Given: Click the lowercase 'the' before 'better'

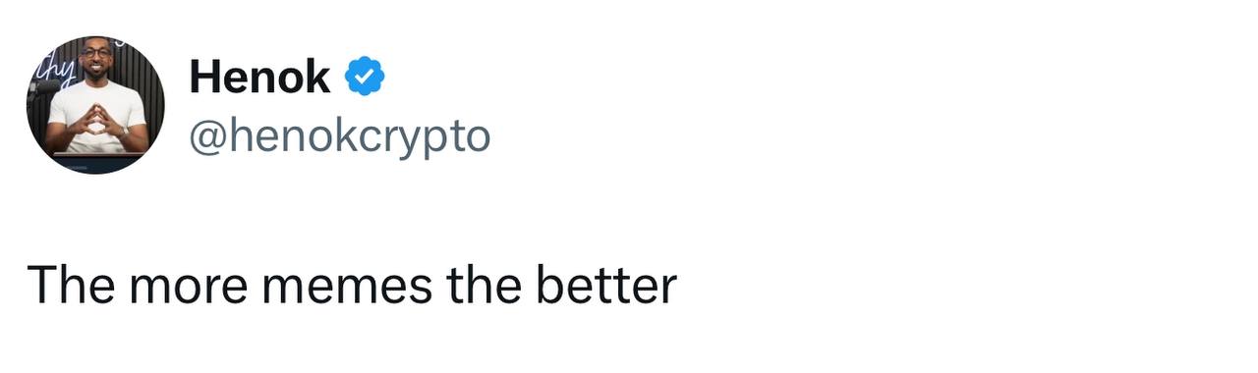Looking at the screenshot, I should pos(485,286).
